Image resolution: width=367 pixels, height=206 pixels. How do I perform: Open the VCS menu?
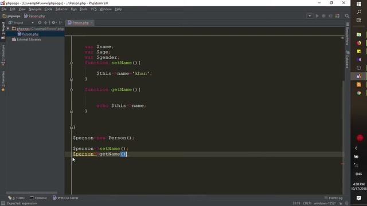[93, 9]
